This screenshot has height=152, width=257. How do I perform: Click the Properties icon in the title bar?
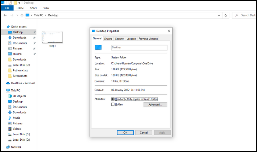click(x=10, y=3)
